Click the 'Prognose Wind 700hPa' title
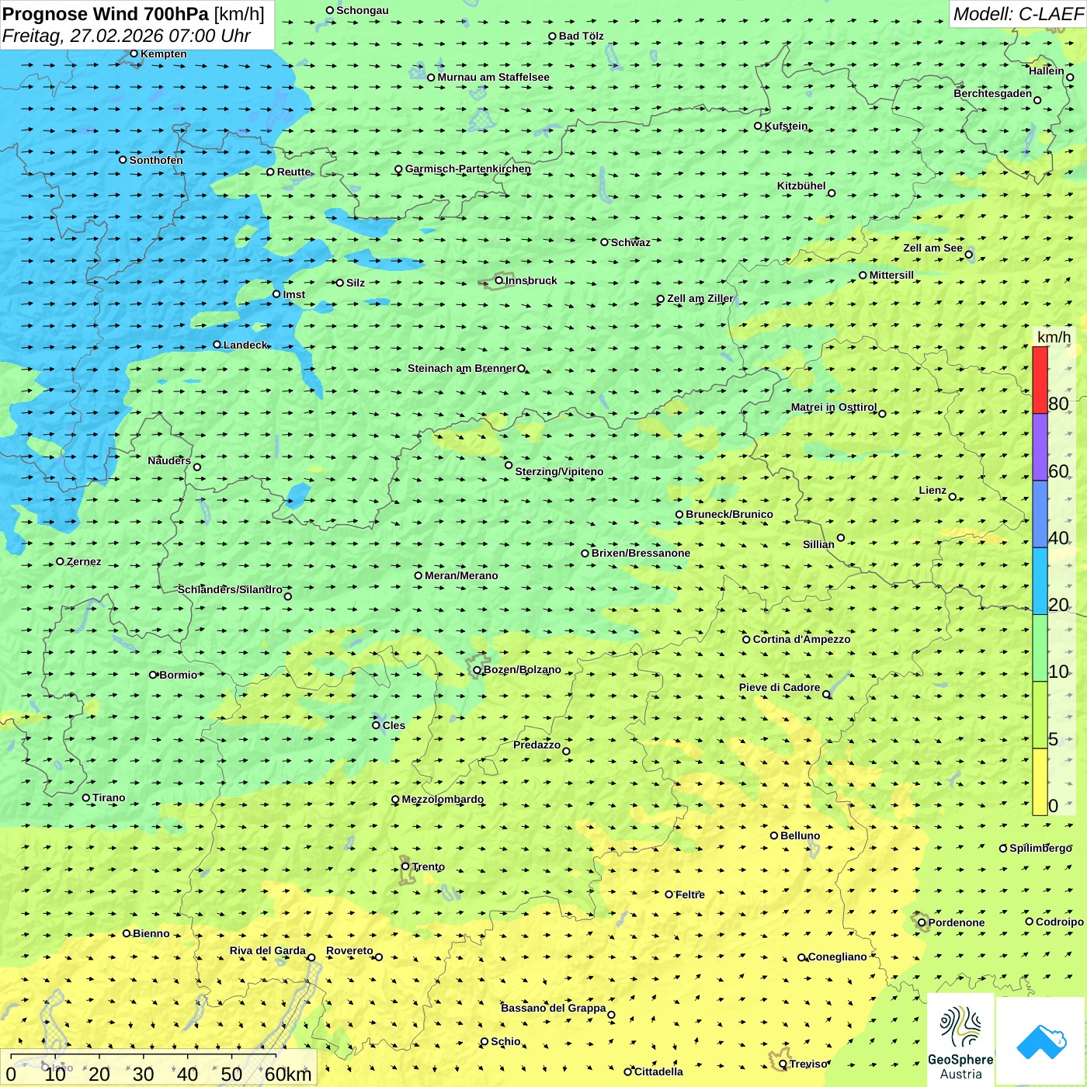The image size is (1087, 1087). [106, 14]
